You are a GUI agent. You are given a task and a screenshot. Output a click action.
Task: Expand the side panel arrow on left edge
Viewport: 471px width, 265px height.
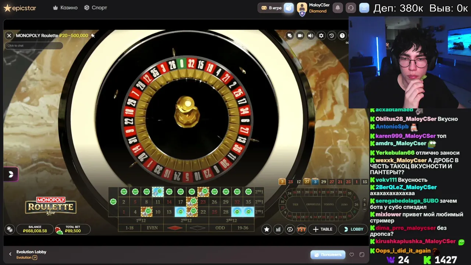point(11,174)
